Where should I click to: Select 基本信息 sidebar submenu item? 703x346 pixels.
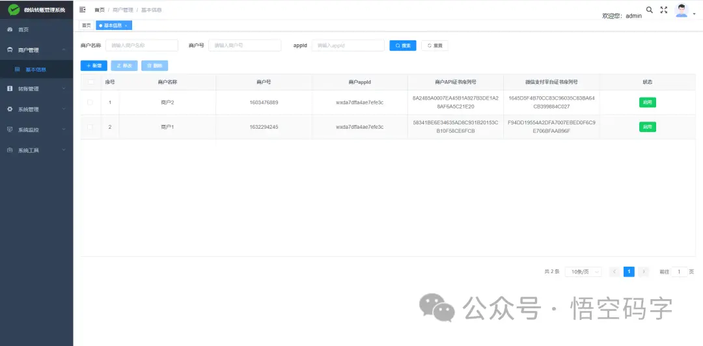[36, 70]
